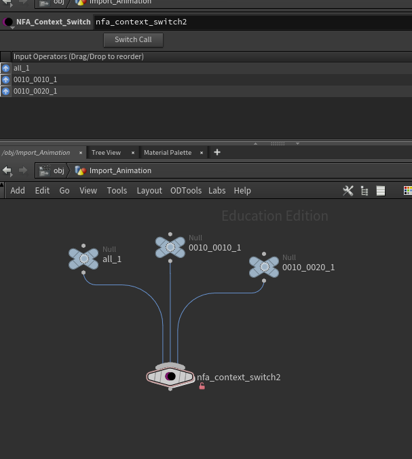The image size is (412, 459).
Task: Select the 0010_0020_1 Null node icon
Action: [x=264, y=267]
